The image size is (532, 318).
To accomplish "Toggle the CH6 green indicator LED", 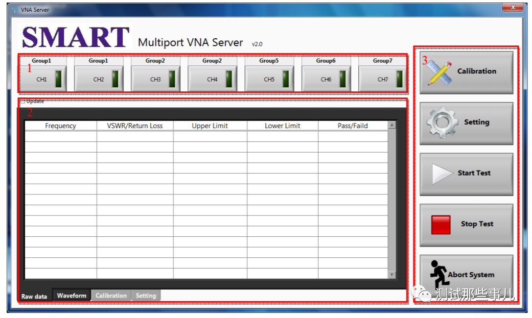I will tap(343, 79).
